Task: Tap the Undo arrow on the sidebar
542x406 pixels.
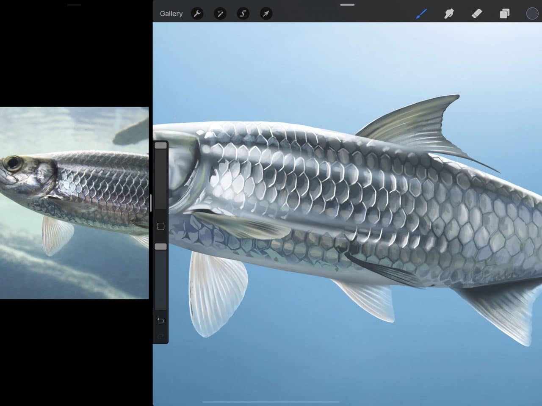Action: (160, 320)
